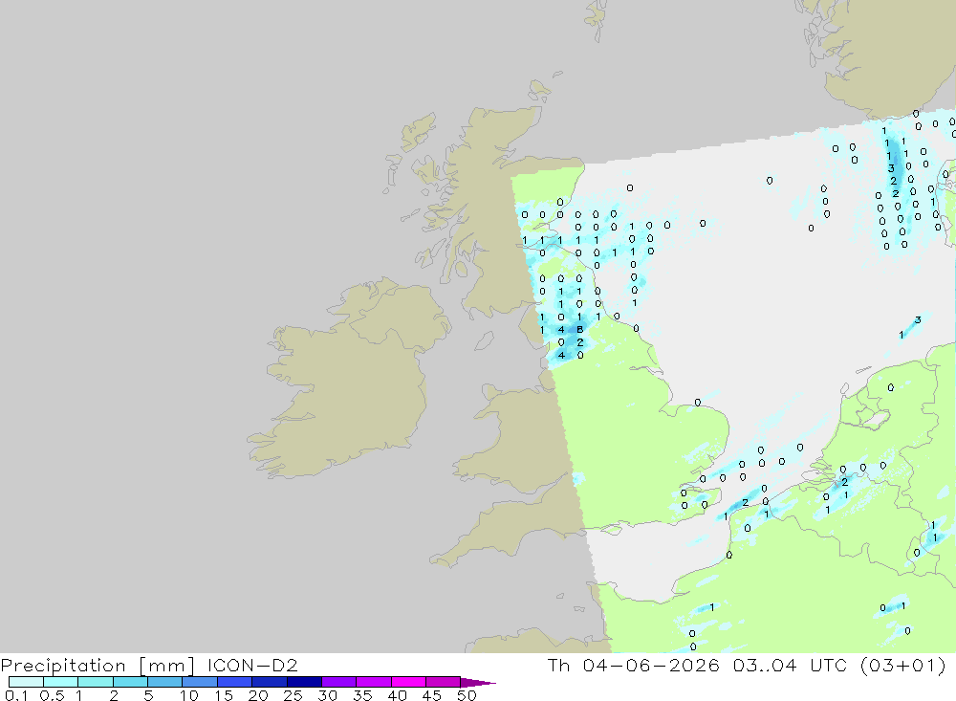Select the violet swatch between 30 and 35
Screen dimensions: 956x701
338,682
